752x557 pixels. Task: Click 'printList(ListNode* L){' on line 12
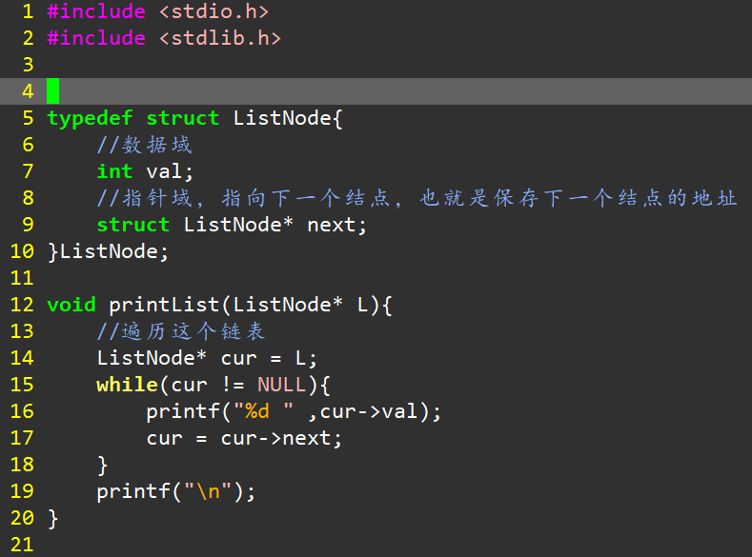pyautogui.click(x=251, y=305)
